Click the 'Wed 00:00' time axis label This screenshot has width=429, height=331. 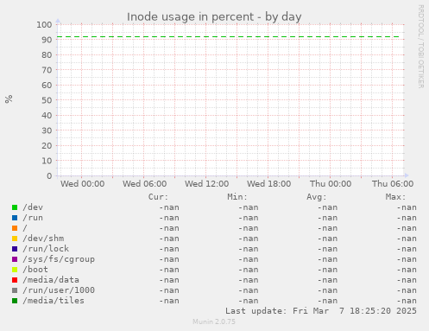point(83,184)
